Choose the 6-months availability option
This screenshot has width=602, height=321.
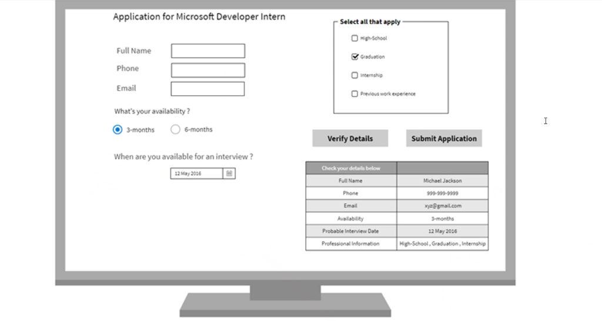pyautogui.click(x=175, y=130)
